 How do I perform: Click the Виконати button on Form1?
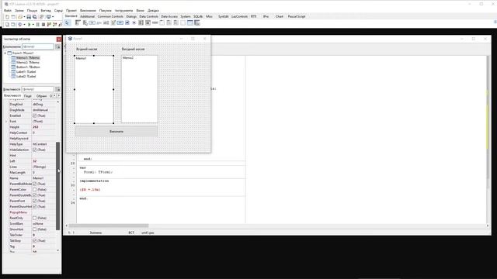pos(116,131)
